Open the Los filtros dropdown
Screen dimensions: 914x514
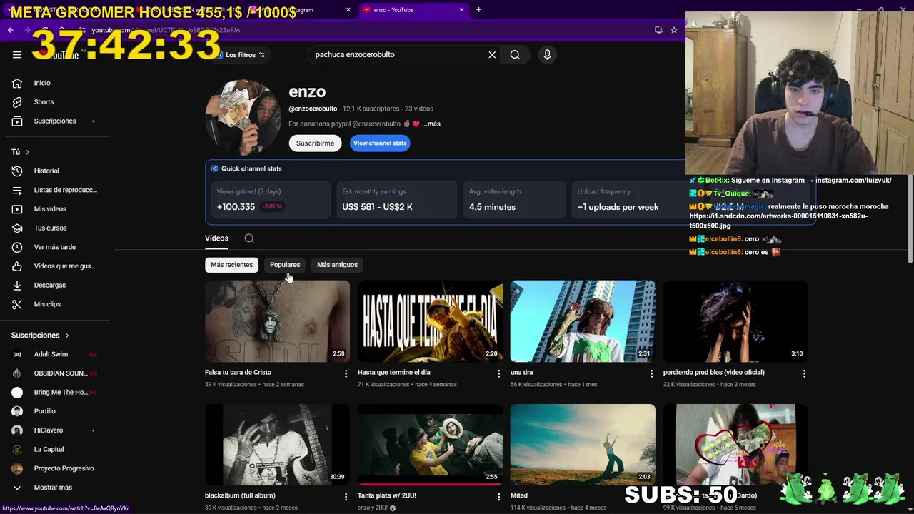pyautogui.click(x=241, y=55)
